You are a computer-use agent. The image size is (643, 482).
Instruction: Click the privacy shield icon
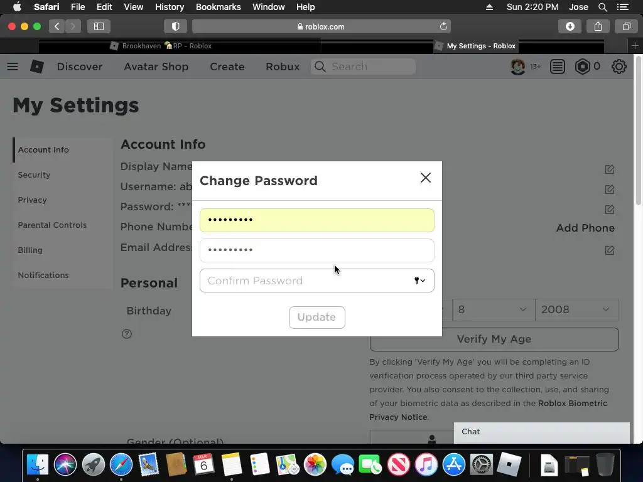pyautogui.click(x=176, y=26)
